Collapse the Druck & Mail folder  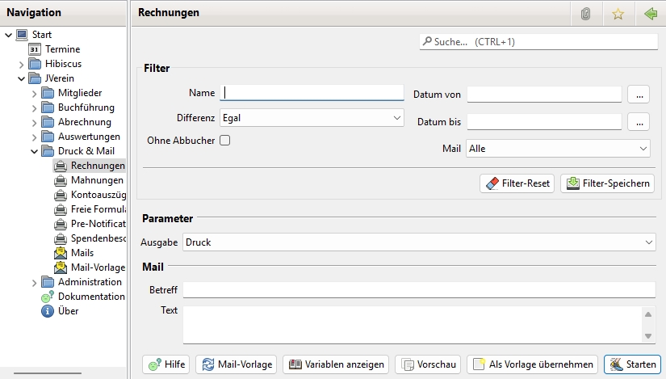(35, 151)
